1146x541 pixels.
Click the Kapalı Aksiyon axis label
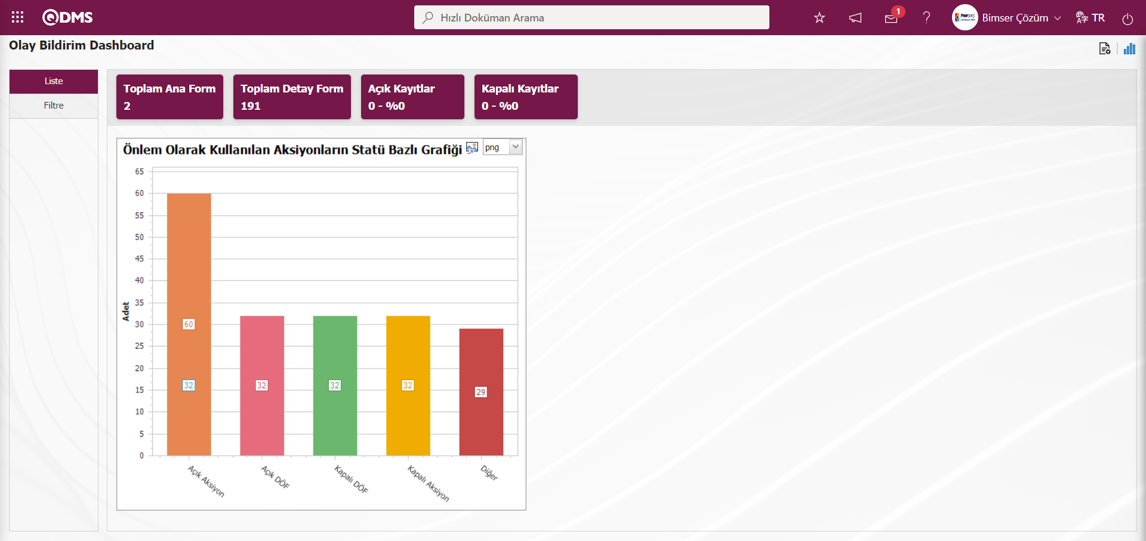429,483
